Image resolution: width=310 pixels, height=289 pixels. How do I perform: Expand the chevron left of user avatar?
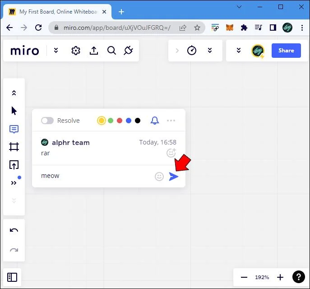[x=239, y=51]
